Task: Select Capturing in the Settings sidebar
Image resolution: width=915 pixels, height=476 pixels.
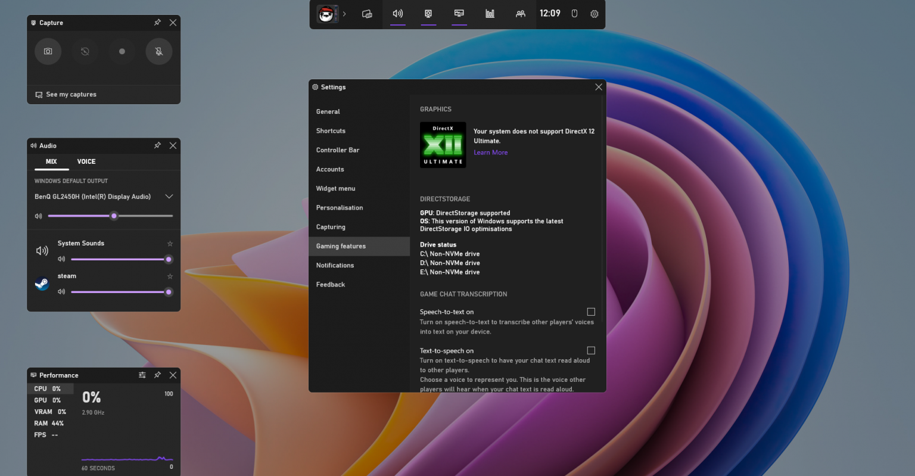Action: pos(331,226)
